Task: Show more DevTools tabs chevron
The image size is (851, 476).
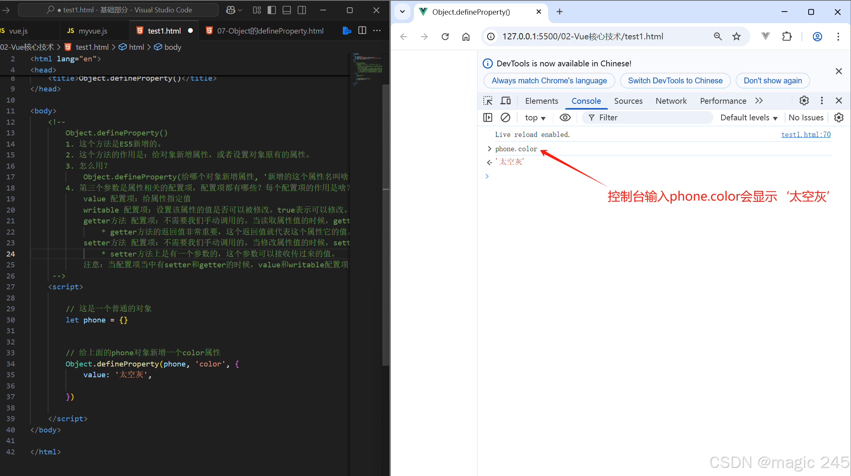Action: point(759,101)
